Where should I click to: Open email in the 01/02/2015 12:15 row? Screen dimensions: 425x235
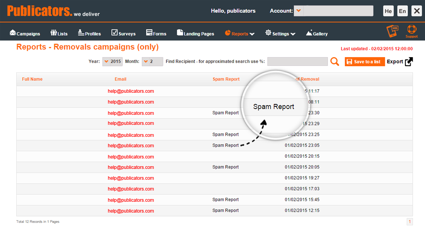pyautogui.click(x=131, y=211)
